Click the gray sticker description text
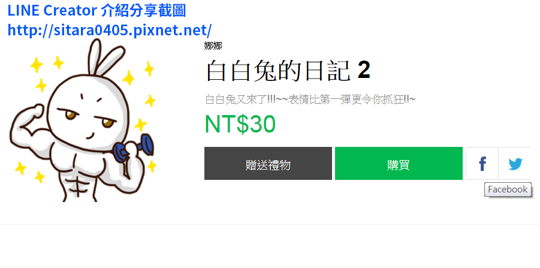Viewport: 540px width, 268px height. (x=310, y=100)
